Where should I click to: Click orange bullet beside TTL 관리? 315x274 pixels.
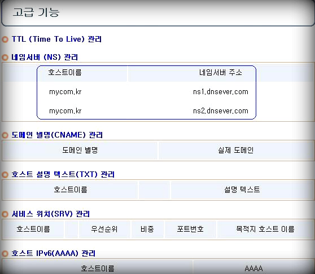click(5, 39)
